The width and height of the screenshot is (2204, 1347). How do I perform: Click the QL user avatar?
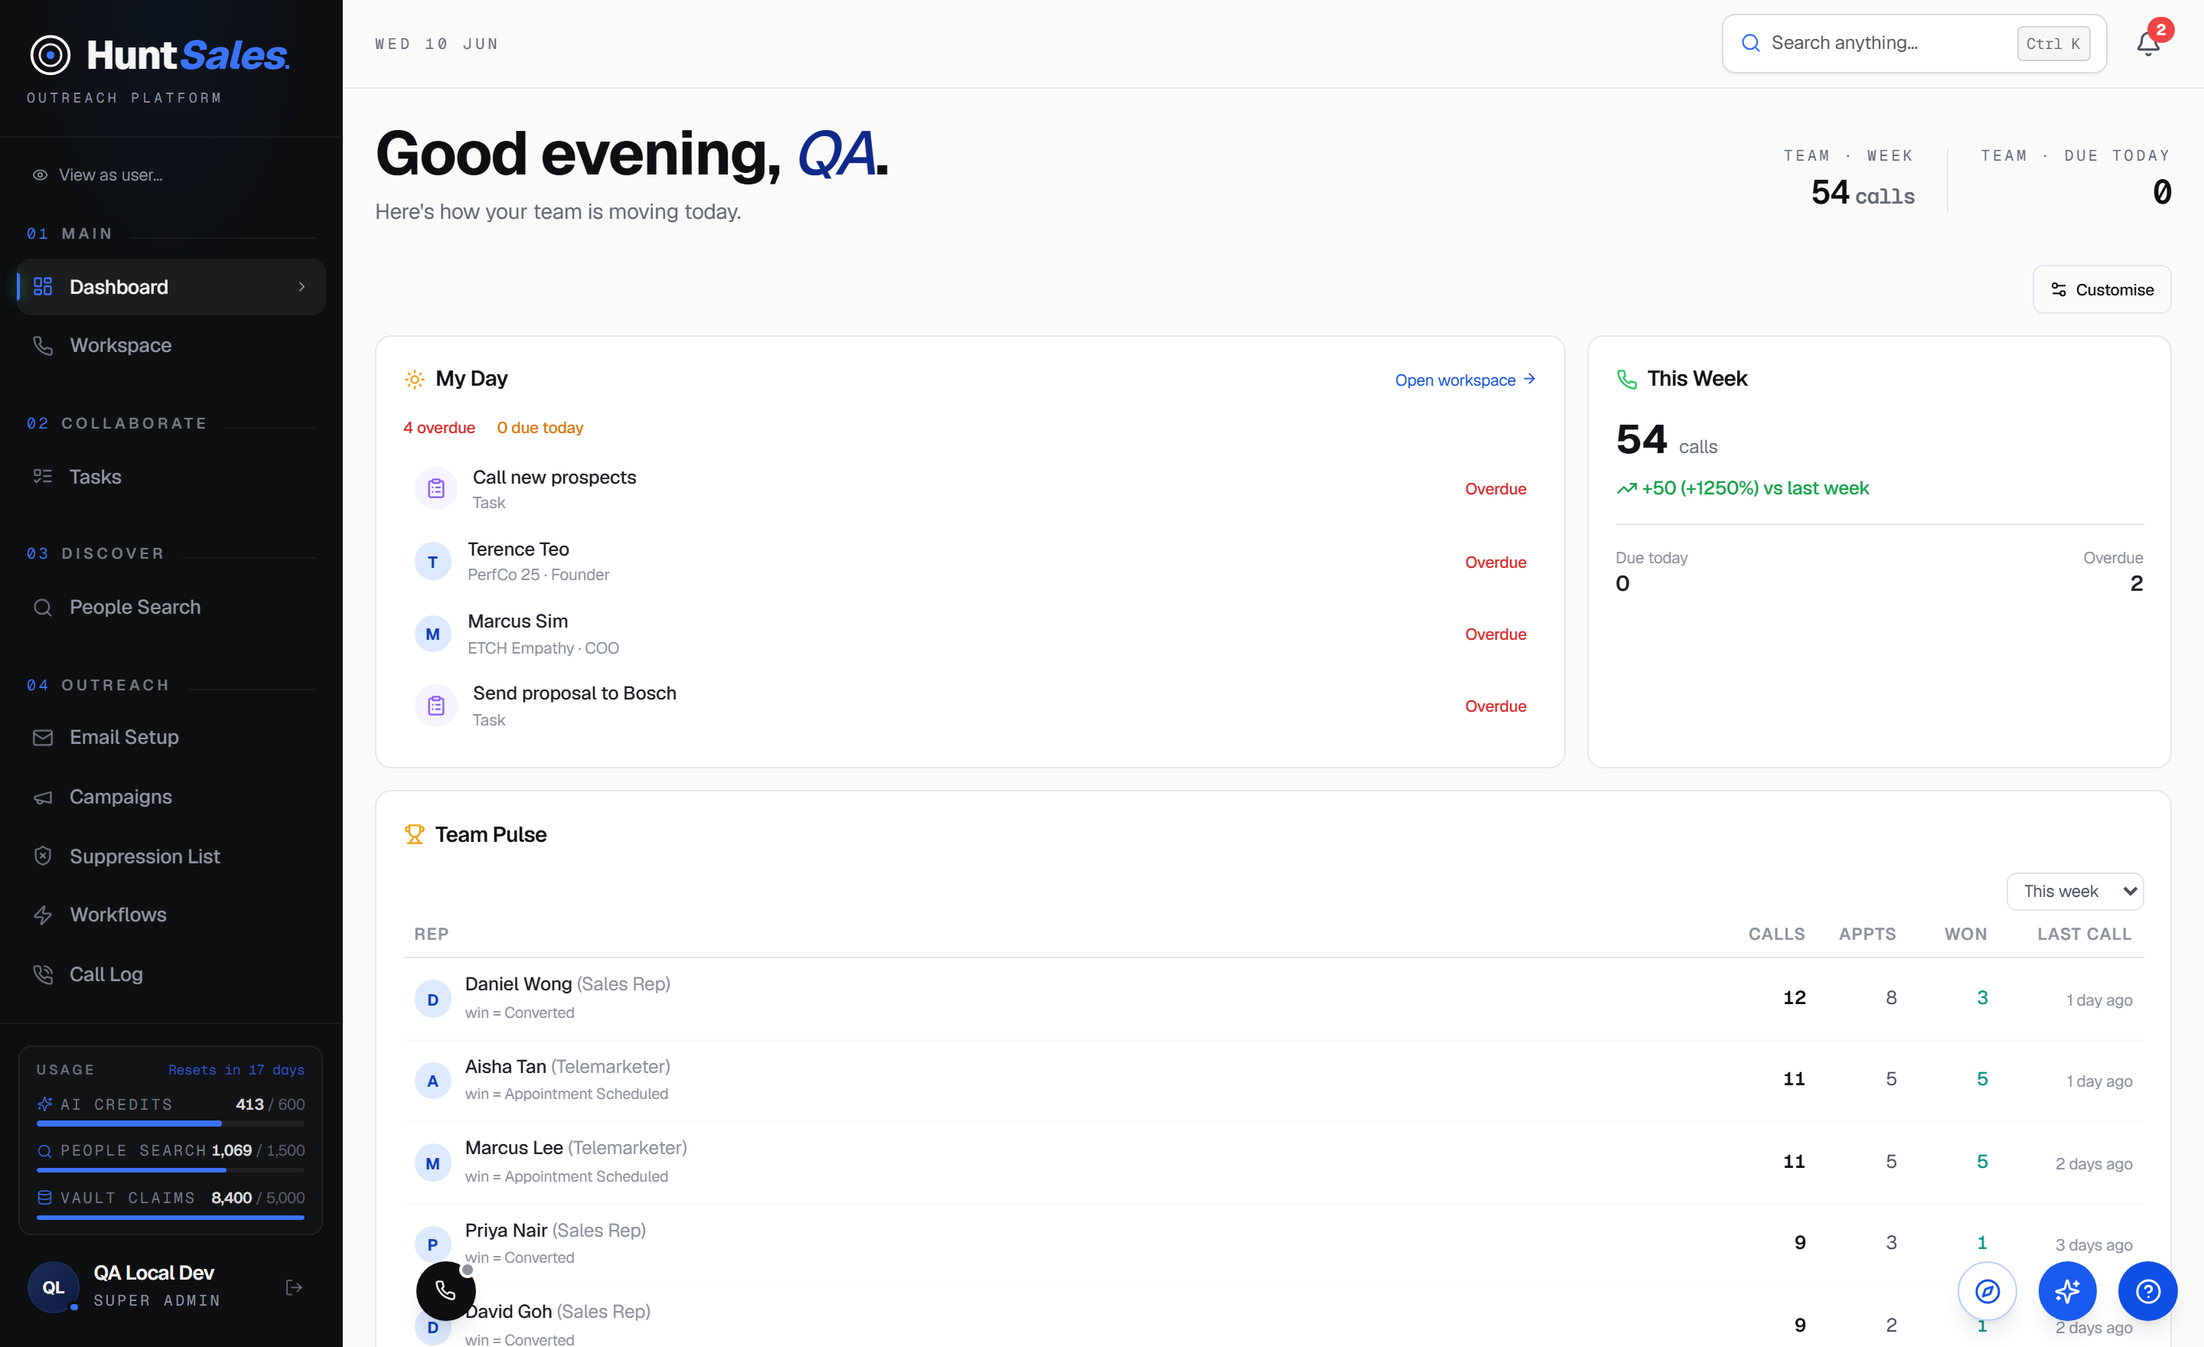coord(54,1287)
